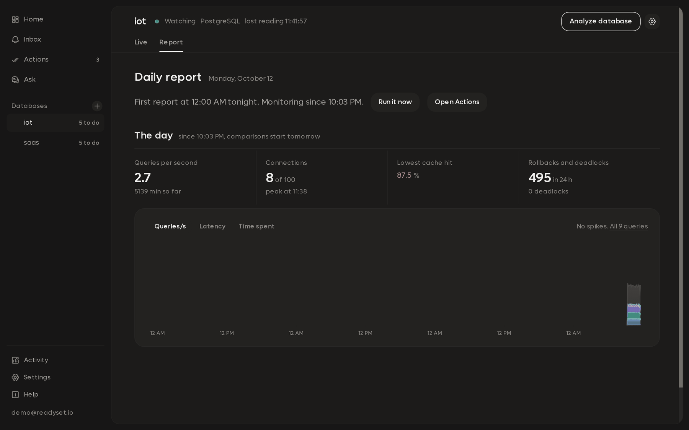Select the iot database in the sidebar
This screenshot has height=430, width=689.
(56, 123)
